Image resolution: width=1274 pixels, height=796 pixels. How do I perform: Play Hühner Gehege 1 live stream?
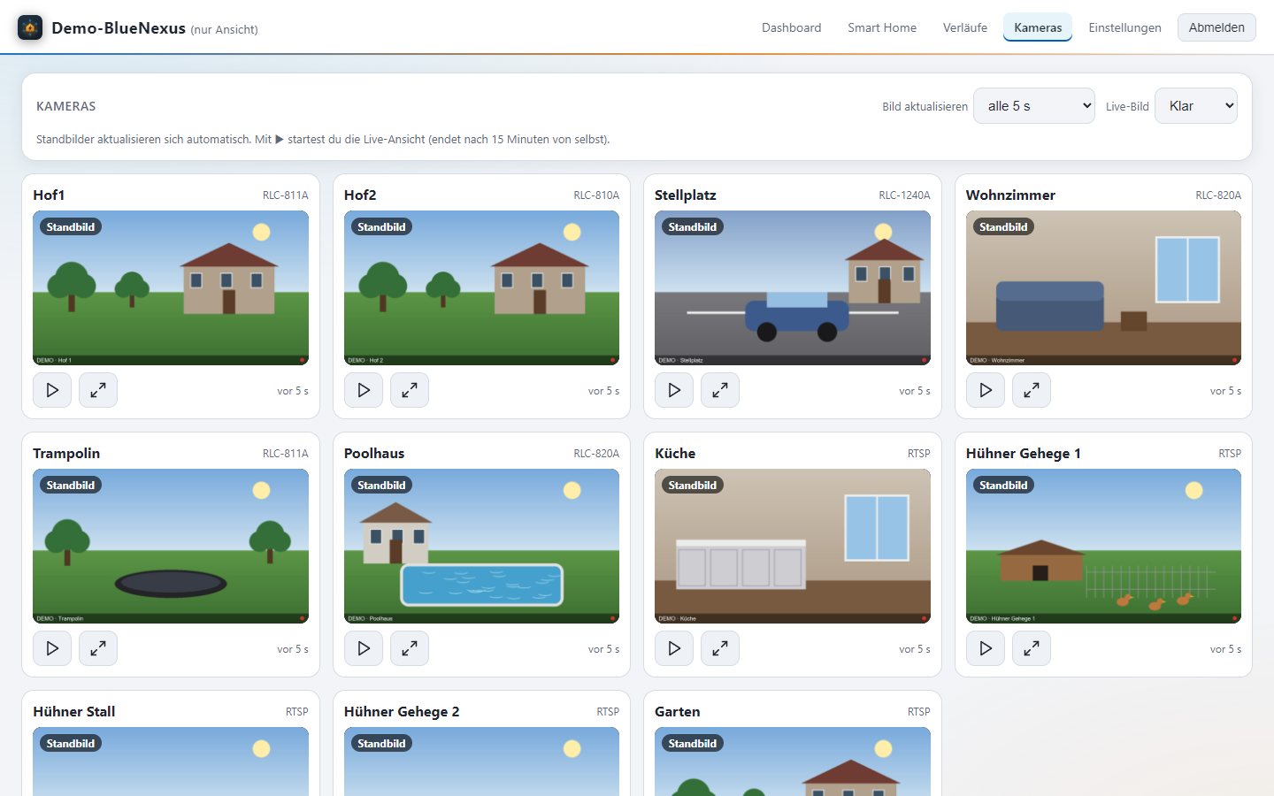[986, 648]
